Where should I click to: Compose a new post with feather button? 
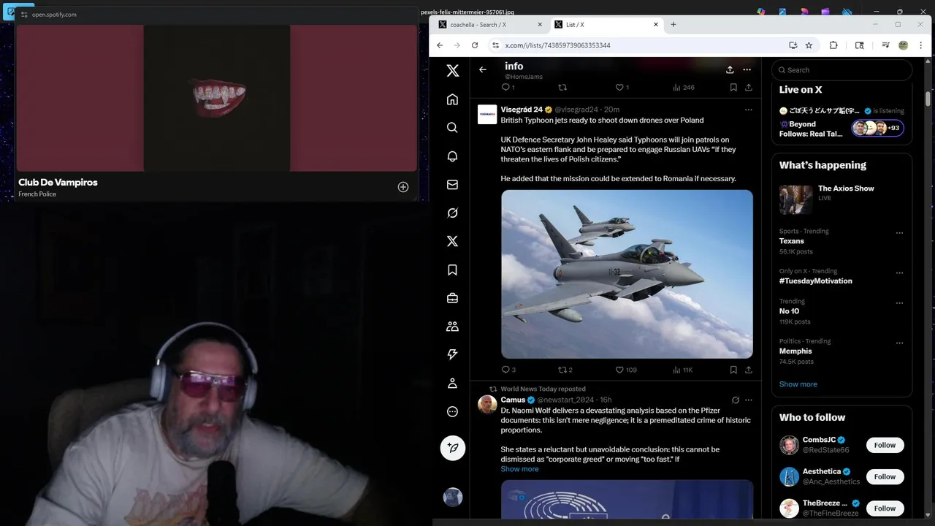(453, 448)
